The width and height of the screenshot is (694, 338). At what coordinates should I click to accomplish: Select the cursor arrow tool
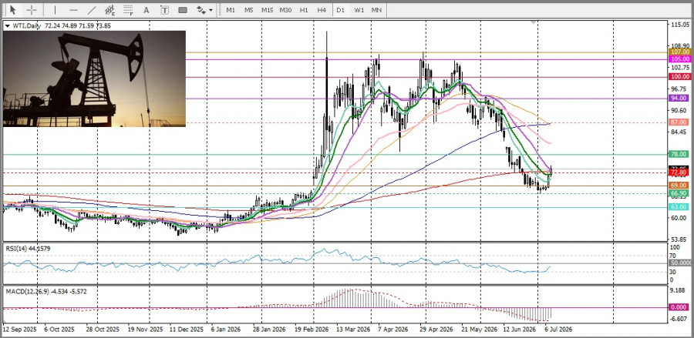coord(13,10)
